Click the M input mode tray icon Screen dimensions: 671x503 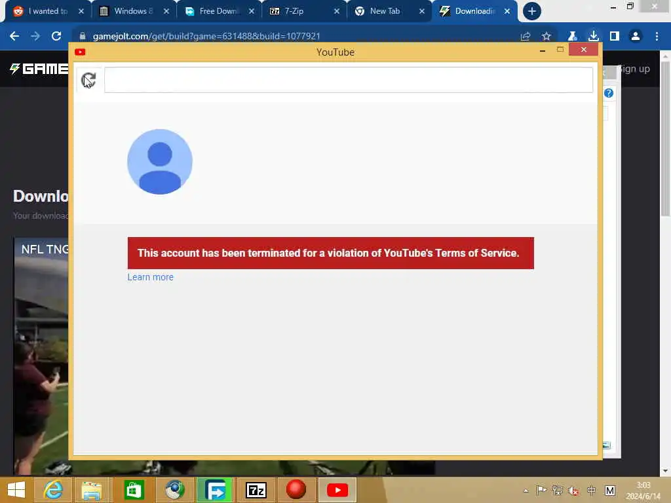tap(610, 490)
